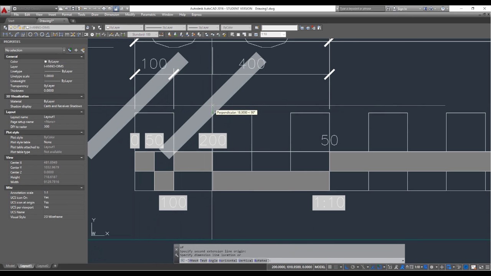Click the command line customize wrench icon
This screenshot has height=276, width=491.
[176, 255]
